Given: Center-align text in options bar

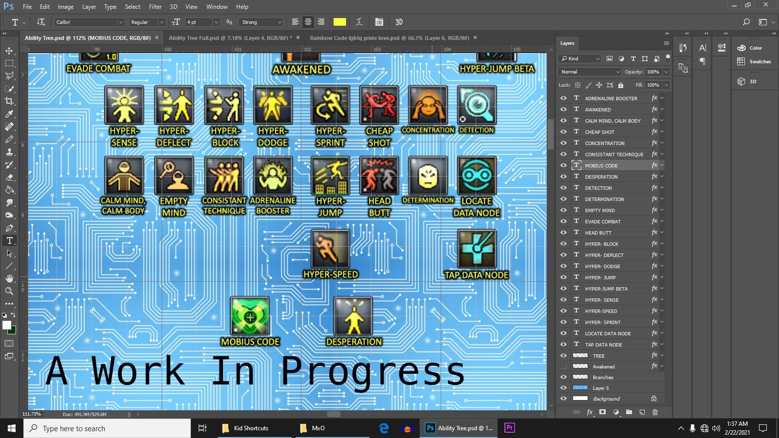Looking at the screenshot, I should [x=308, y=22].
